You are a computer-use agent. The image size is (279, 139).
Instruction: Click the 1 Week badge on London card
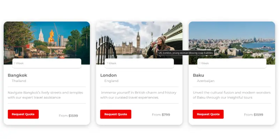(x=139, y=63)
